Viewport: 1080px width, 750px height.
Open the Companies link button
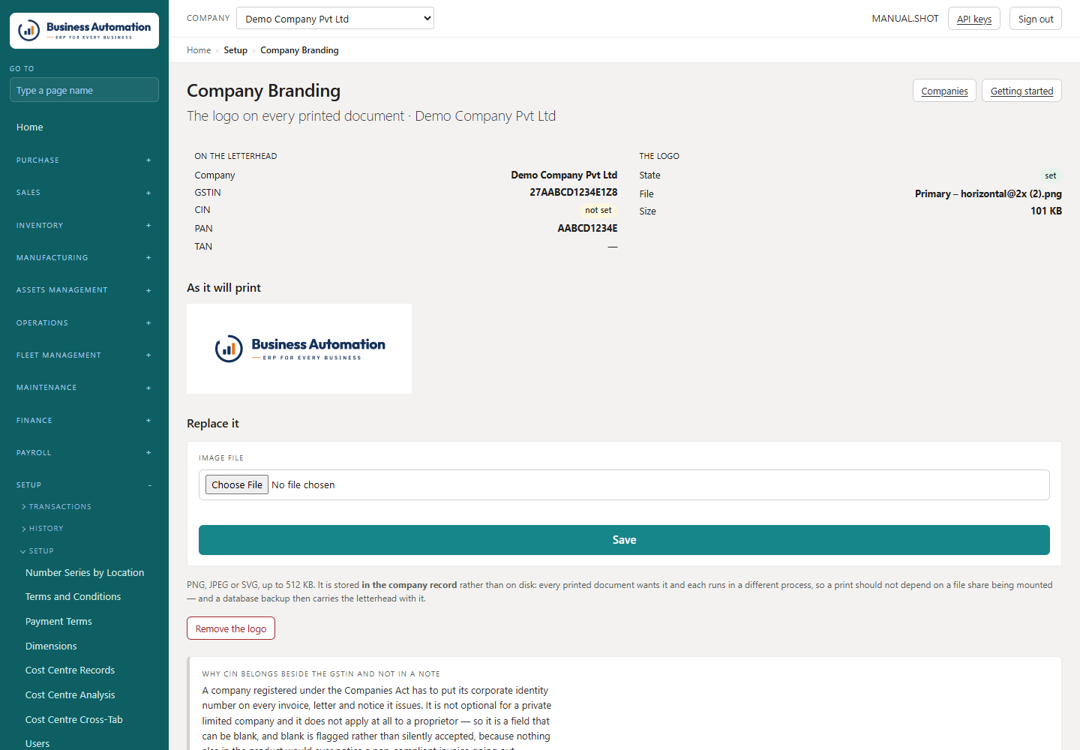pyautogui.click(x=944, y=91)
